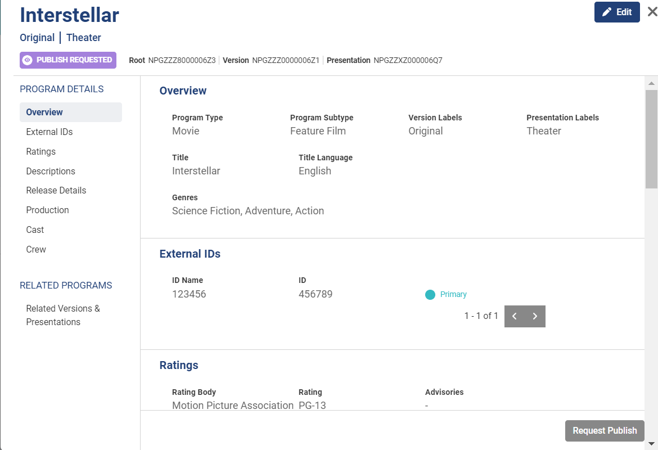Open Release Details from sidebar

point(56,191)
